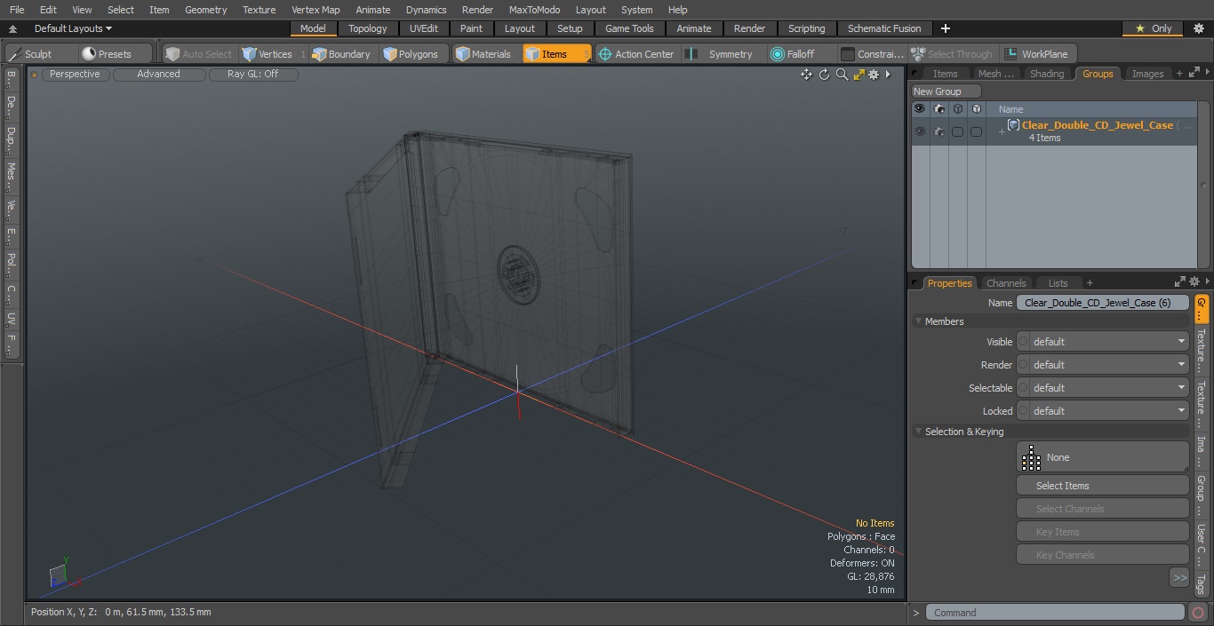Screen dimensions: 1214x626
Task: Toggle visibility of Clear_Double_CD_Jewel_Case group
Action: point(919,131)
